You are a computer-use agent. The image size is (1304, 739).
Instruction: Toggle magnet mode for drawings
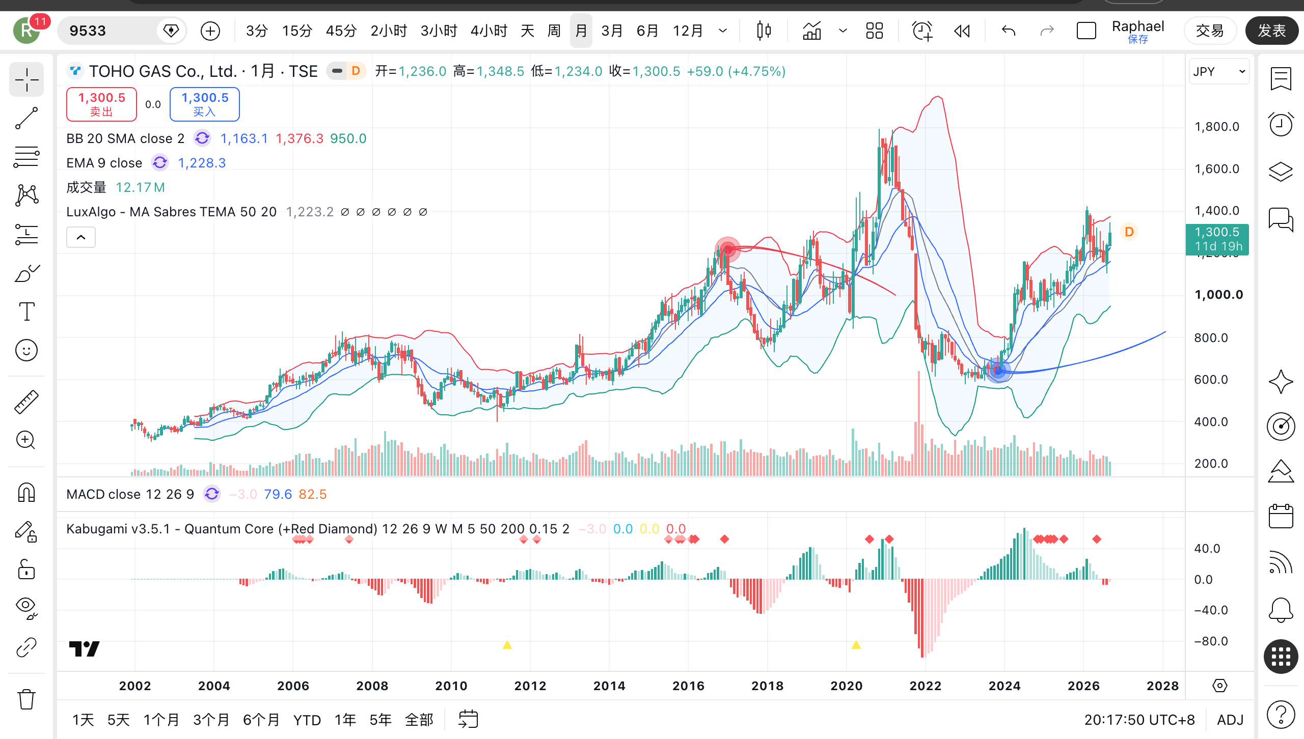click(26, 492)
